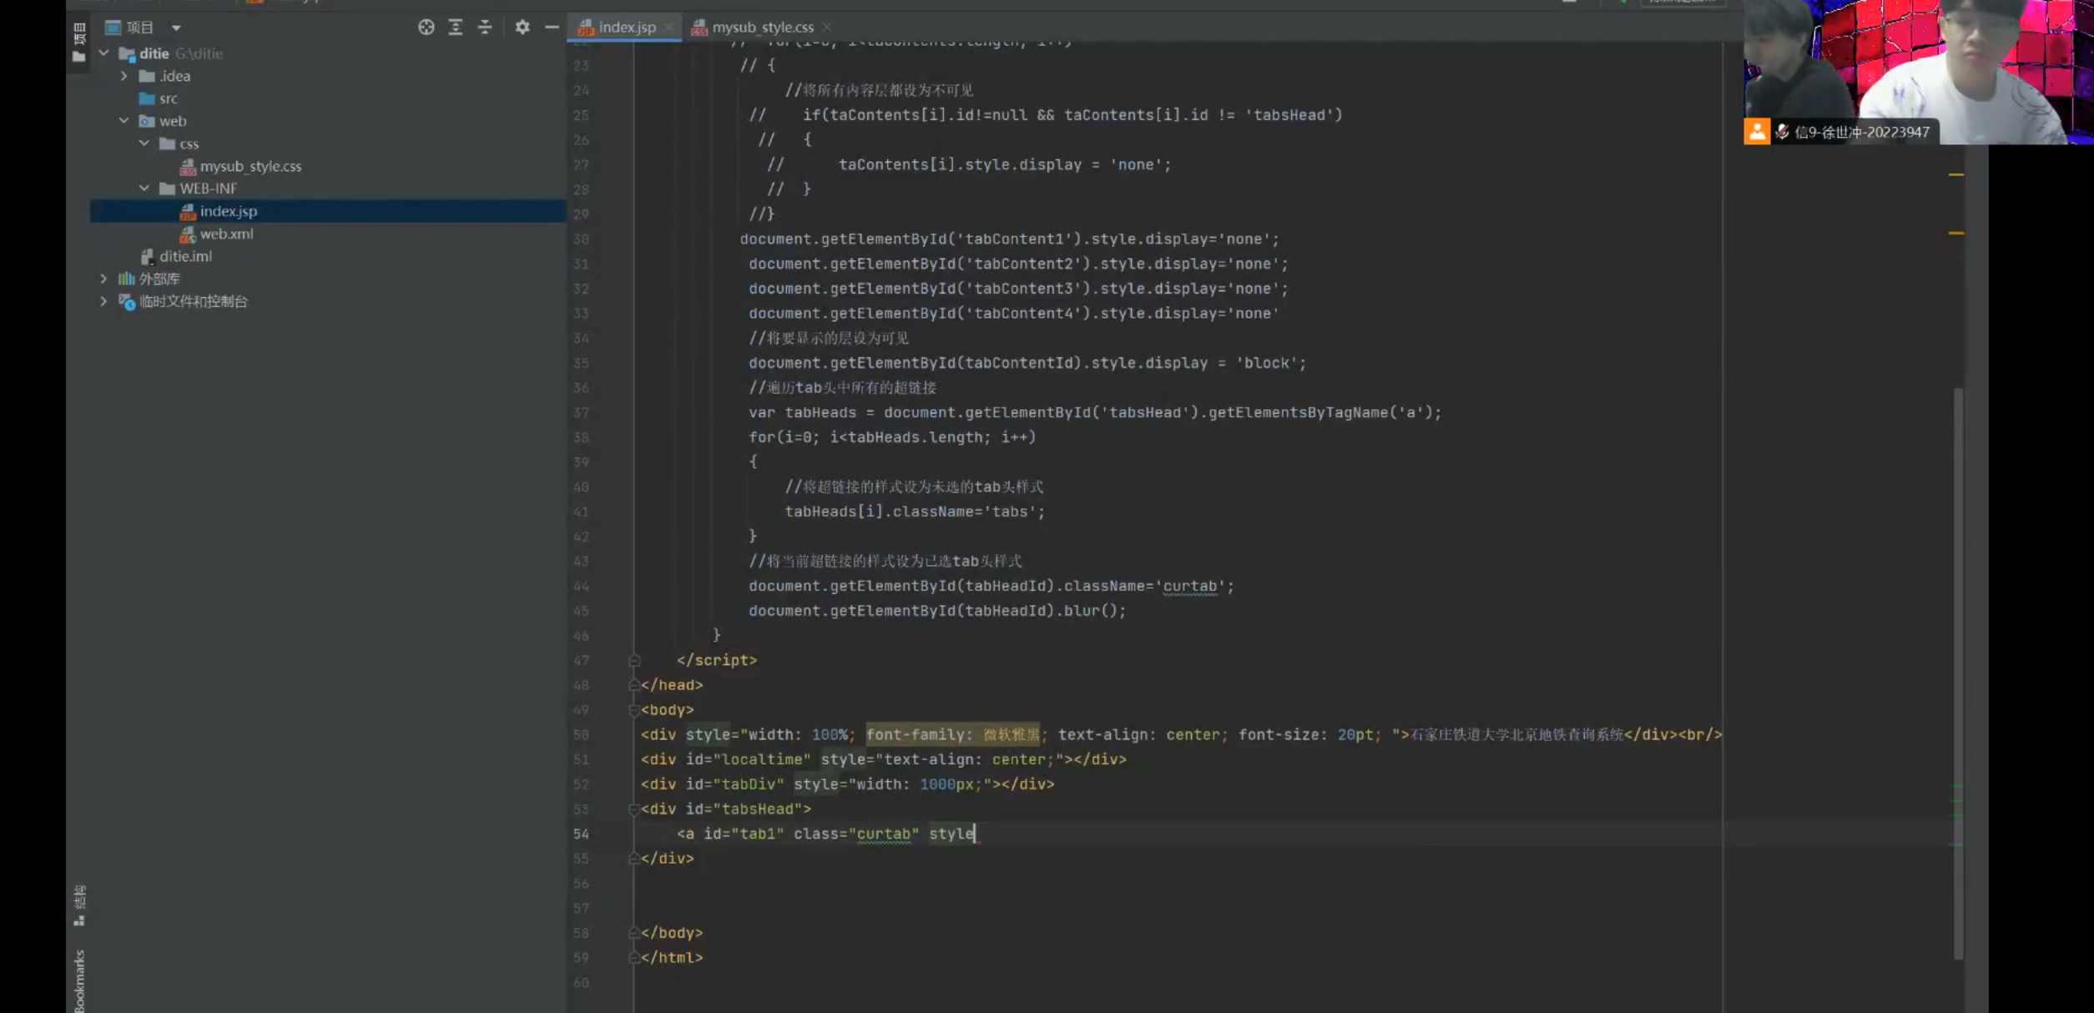
Task: Click the 外部库 library icon
Action: (x=126, y=279)
